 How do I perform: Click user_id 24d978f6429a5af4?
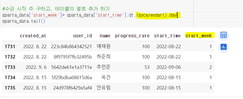point(72,88)
